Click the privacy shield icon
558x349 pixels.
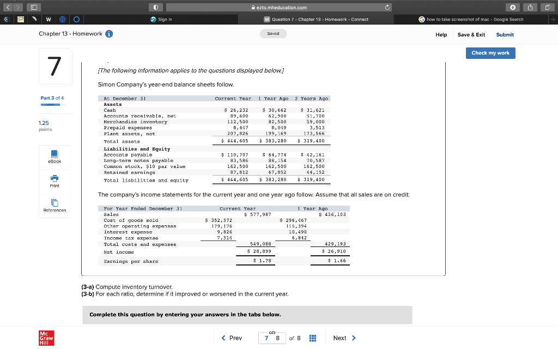point(156,7)
